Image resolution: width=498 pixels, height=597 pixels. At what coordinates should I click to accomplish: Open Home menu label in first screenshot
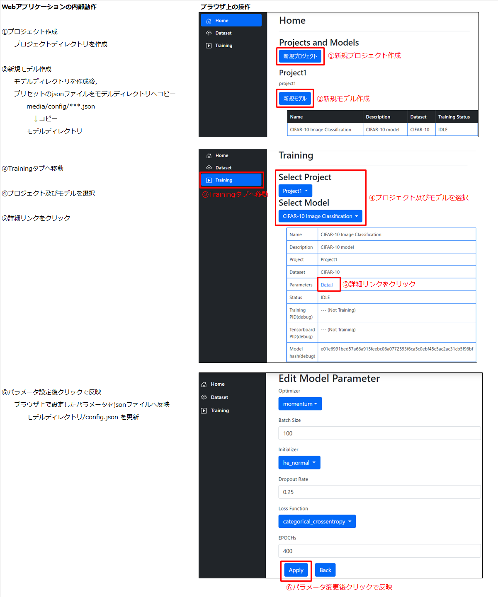pos(222,21)
